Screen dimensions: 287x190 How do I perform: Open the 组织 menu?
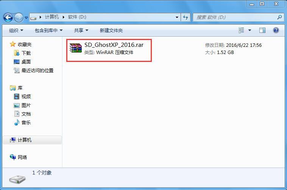pos(16,31)
